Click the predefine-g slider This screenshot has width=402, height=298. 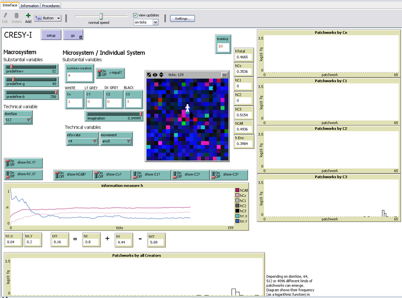click(x=31, y=81)
